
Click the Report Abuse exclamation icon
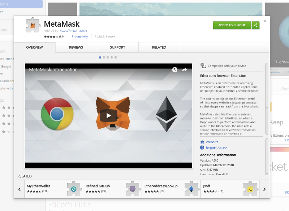[202, 148]
